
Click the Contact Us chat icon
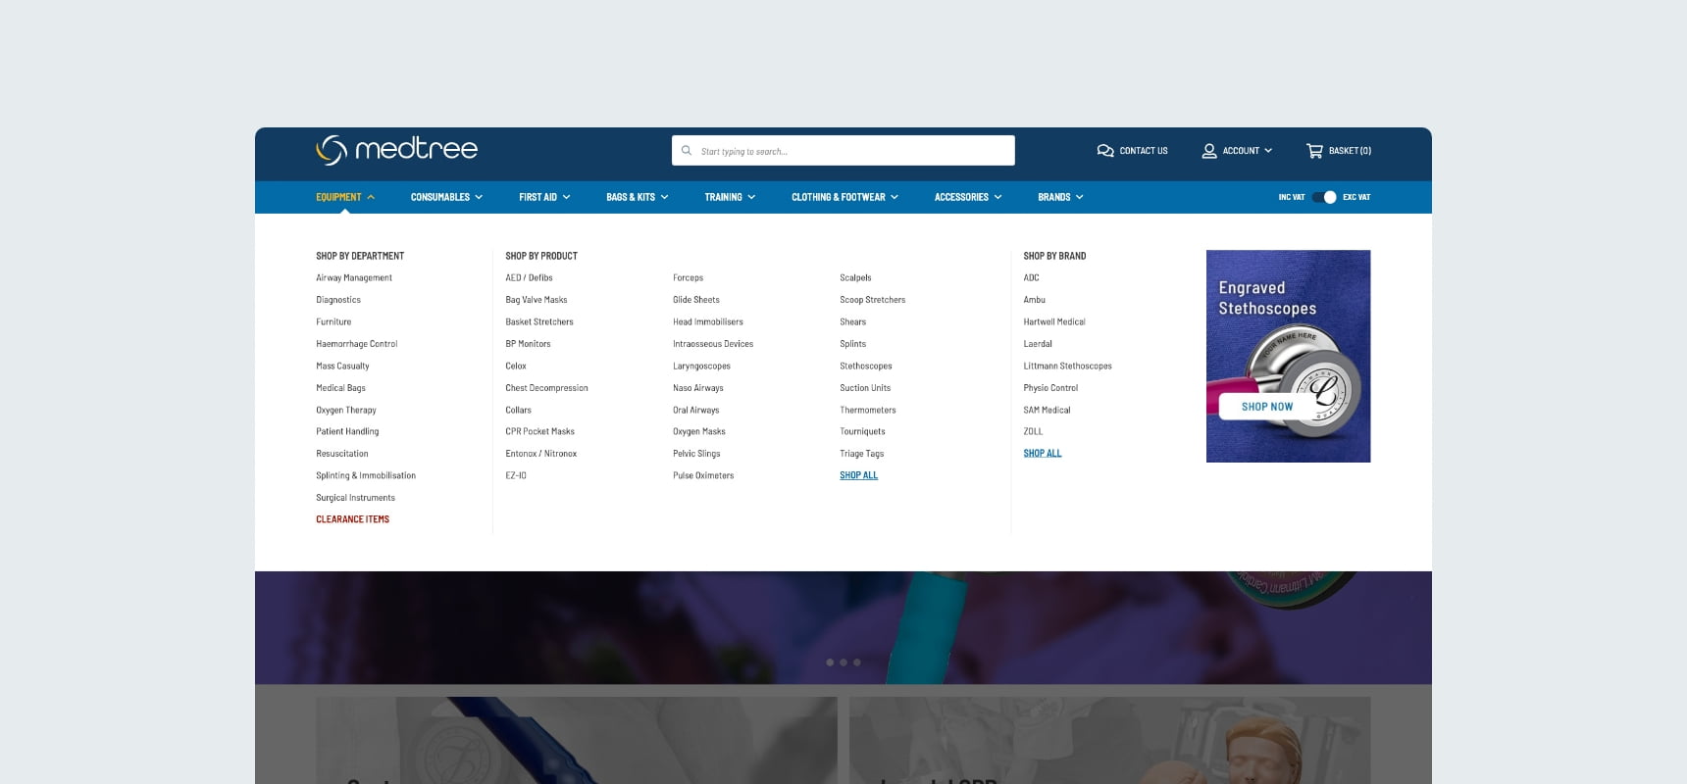coord(1105,151)
